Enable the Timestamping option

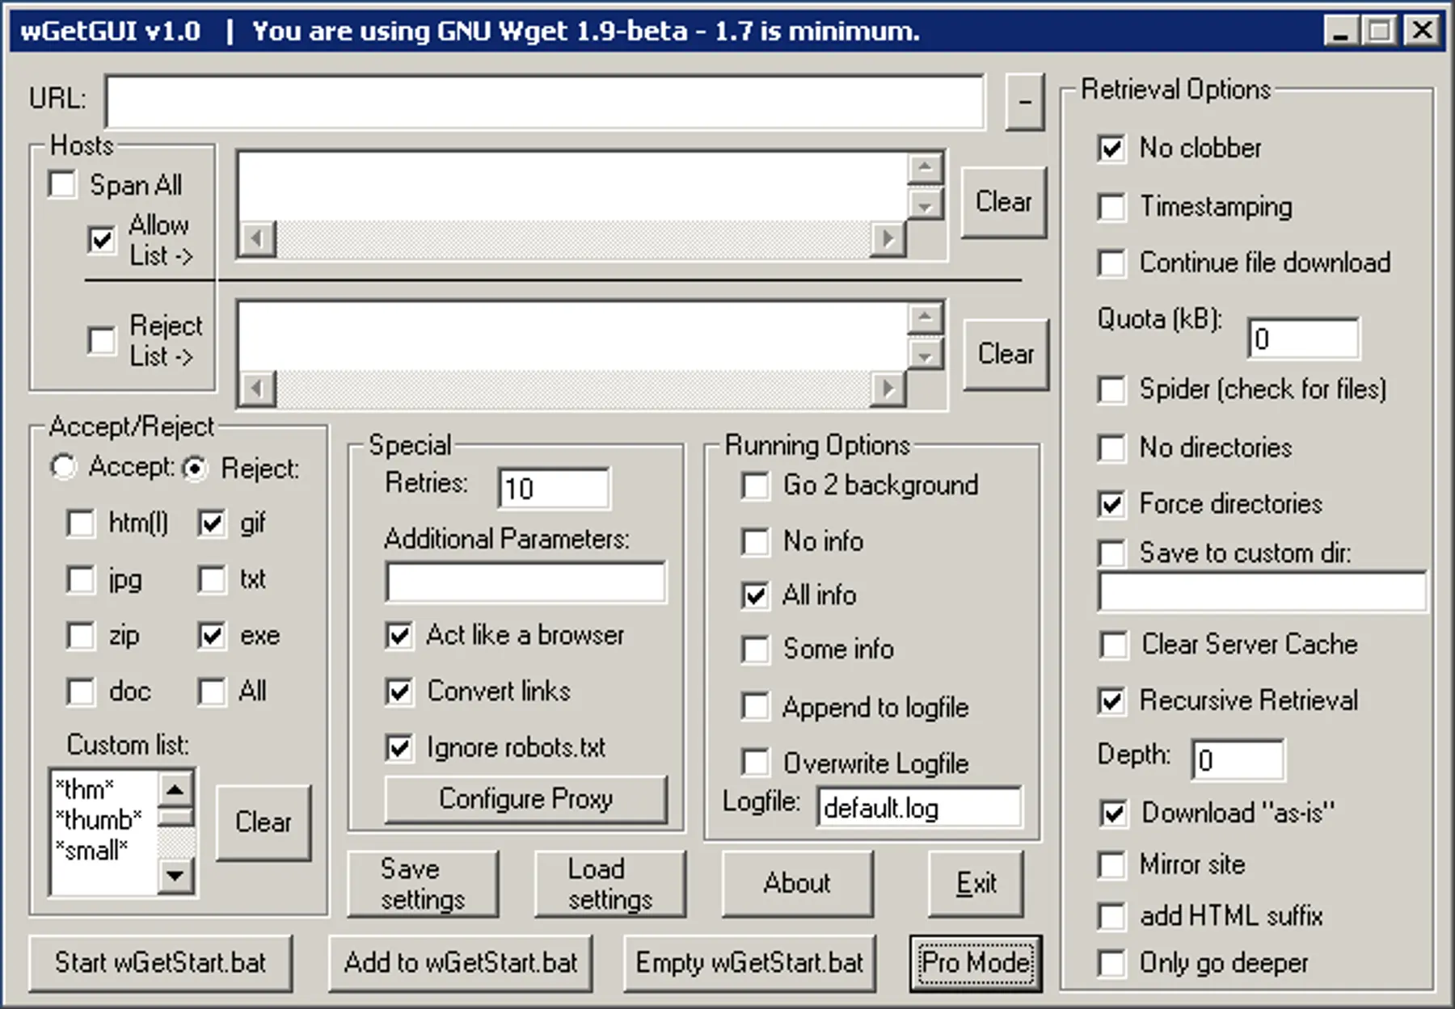tap(1111, 208)
